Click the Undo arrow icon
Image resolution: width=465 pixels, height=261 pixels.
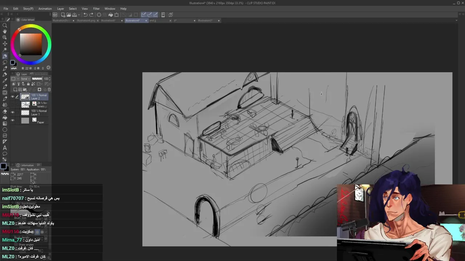[85, 15]
